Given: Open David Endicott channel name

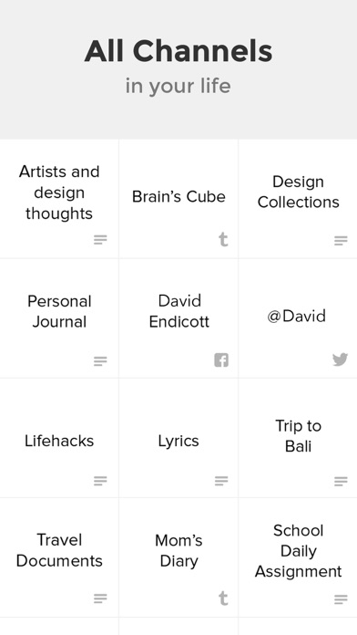Looking at the screenshot, I should click(x=179, y=311).
